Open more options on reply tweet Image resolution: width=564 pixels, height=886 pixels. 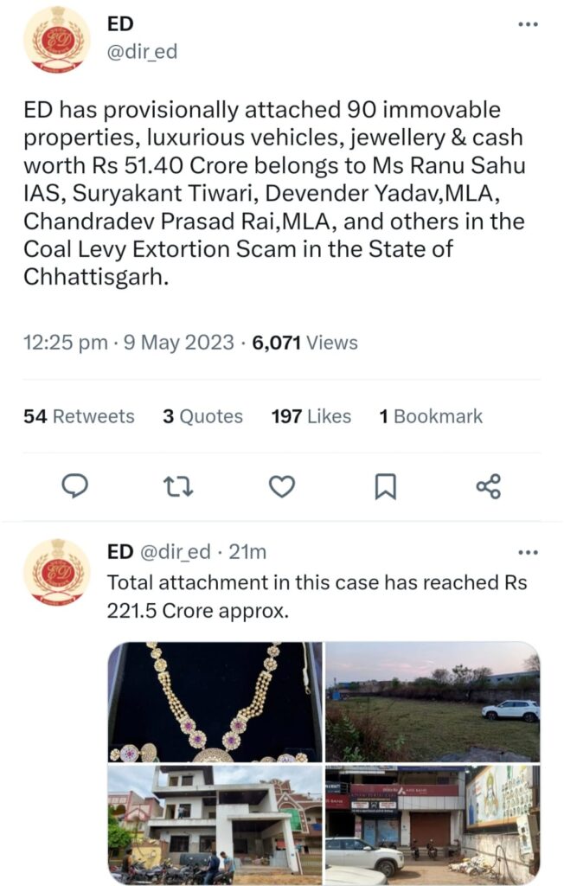tap(528, 552)
